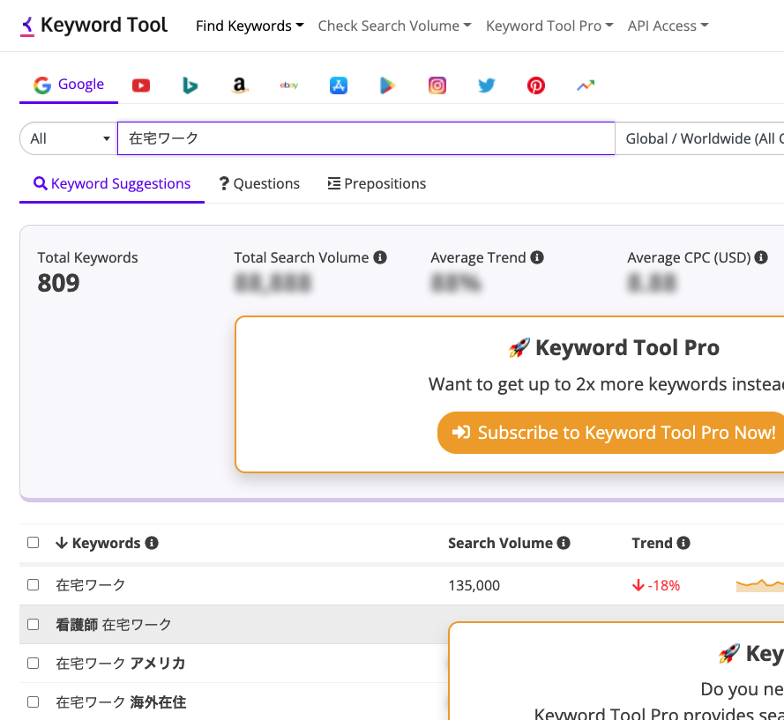Click the Average Trend info icon
The width and height of the screenshot is (784, 720).
click(537, 257)
